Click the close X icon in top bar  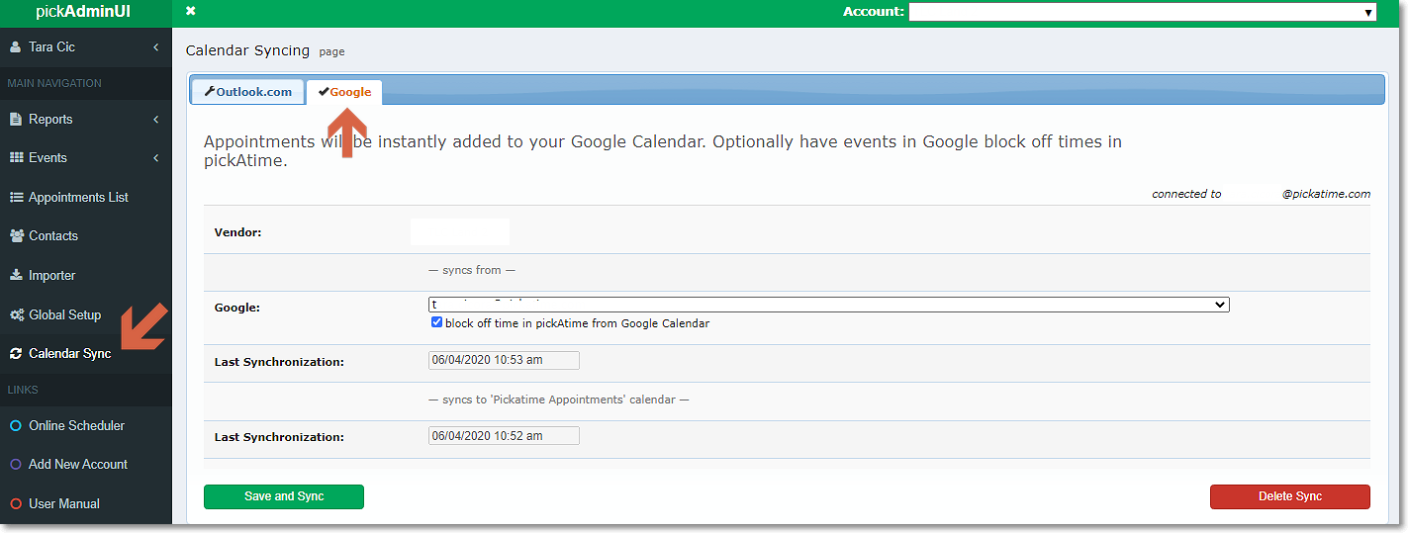tap(191, 11)
